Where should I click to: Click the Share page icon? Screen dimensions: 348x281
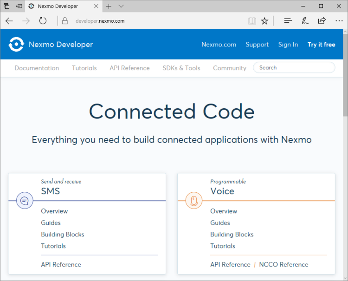coord(322,20)
